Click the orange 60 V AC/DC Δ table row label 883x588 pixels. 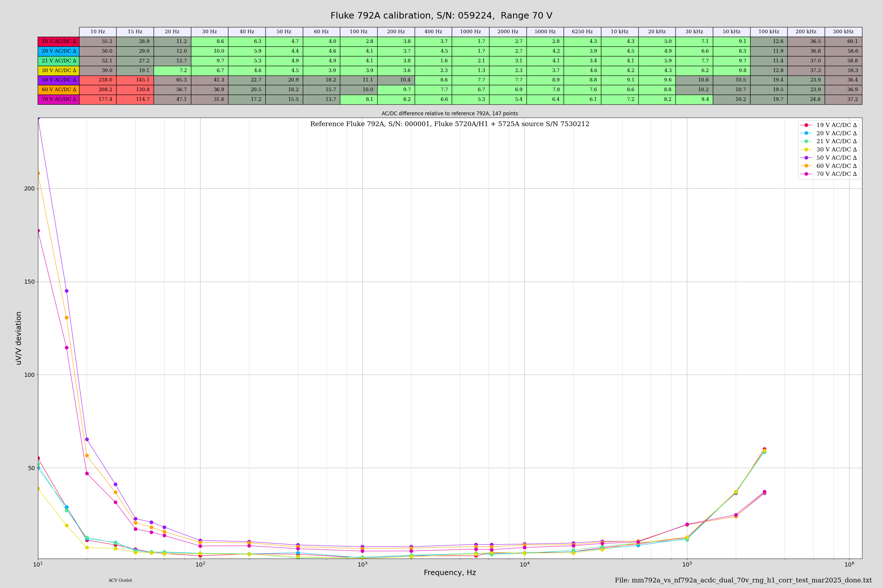coord(59,90)
